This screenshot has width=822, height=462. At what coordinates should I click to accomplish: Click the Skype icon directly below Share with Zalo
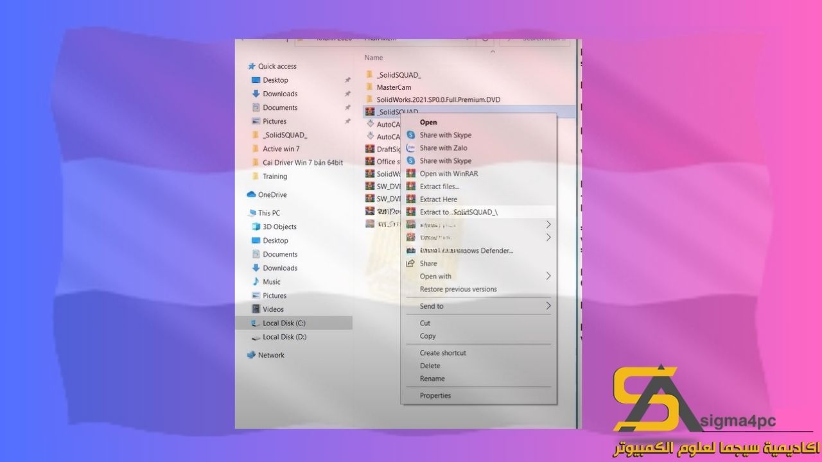411,161
